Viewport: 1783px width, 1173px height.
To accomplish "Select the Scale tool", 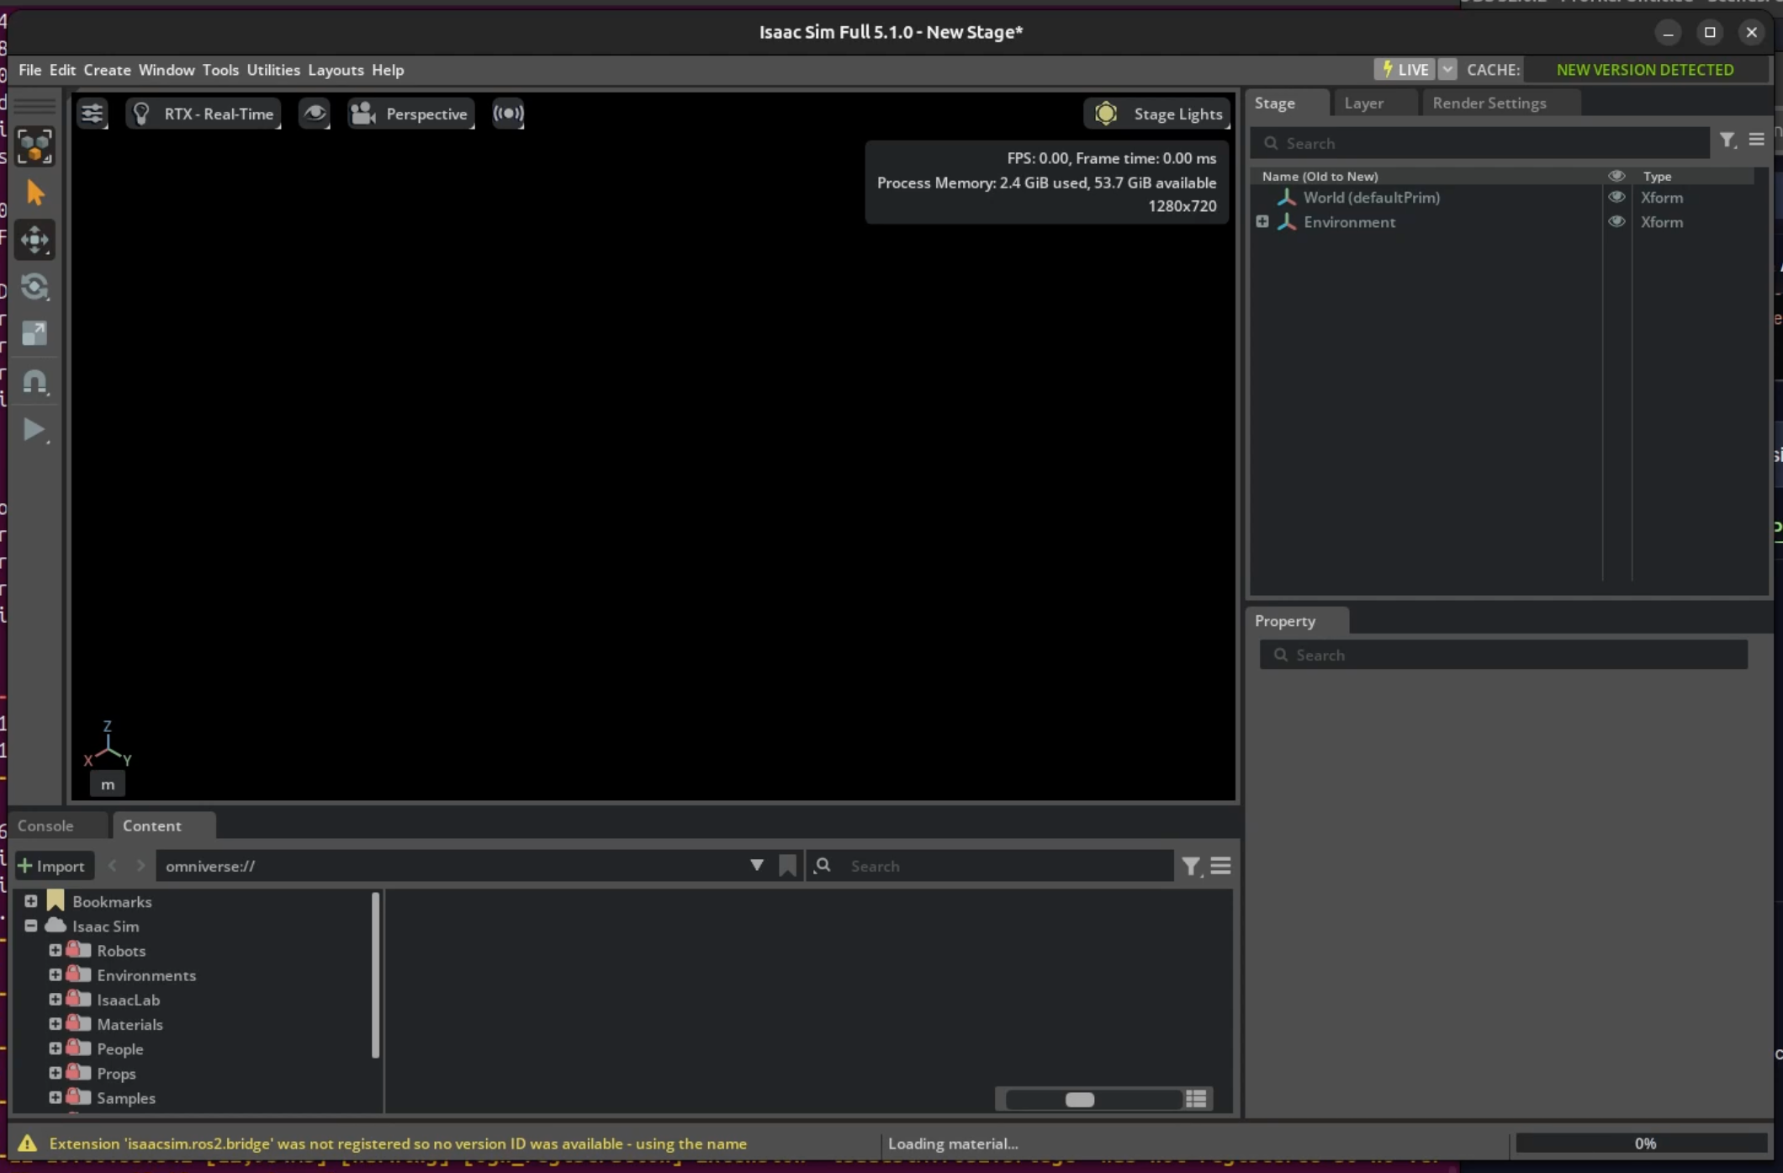I will [35, 334].
